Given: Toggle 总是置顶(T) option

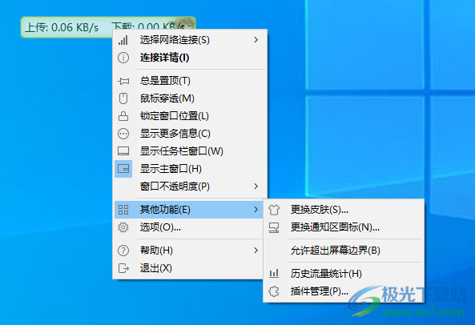Looking at the screenshot, I should [190, 81].
